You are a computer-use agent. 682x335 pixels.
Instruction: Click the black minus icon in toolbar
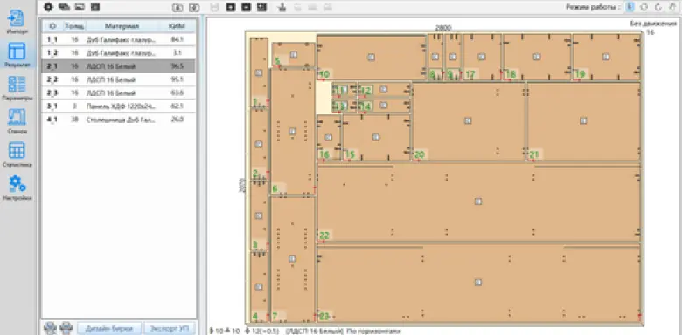coord(247,7)
